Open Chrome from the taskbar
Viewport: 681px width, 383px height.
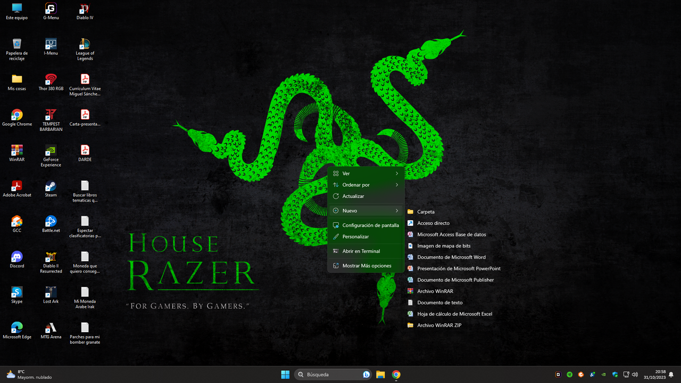coord(396,374)
